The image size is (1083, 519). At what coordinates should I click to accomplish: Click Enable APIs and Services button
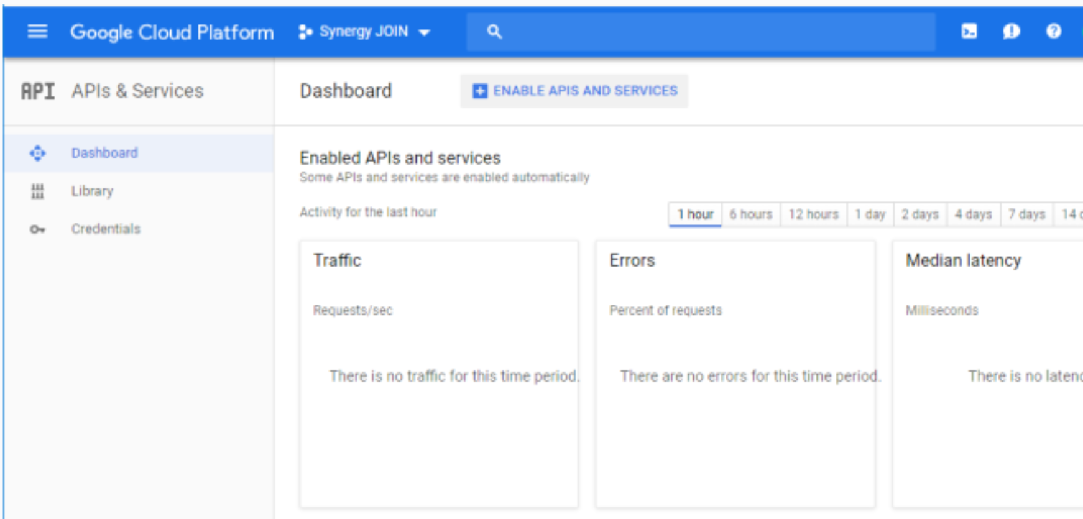pos(574,91)
